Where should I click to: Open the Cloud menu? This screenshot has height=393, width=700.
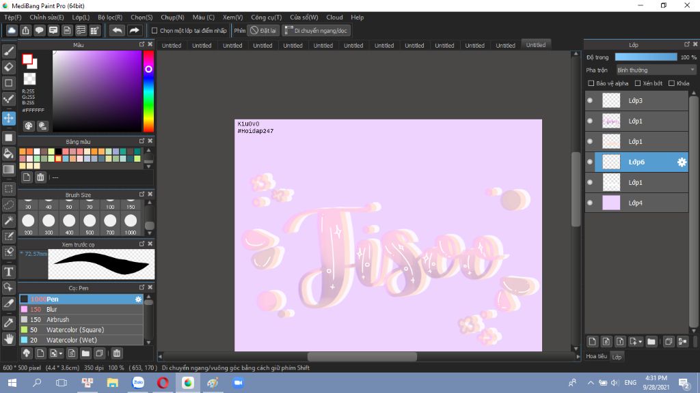[x=334, y=17]
